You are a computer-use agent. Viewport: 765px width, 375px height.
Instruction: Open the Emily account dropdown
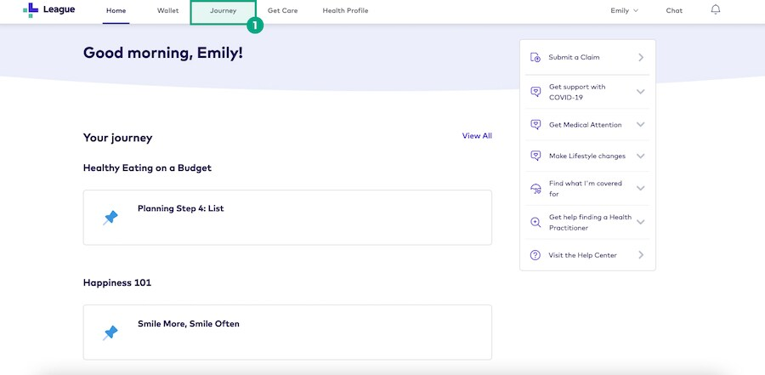(x=624, y=11)
